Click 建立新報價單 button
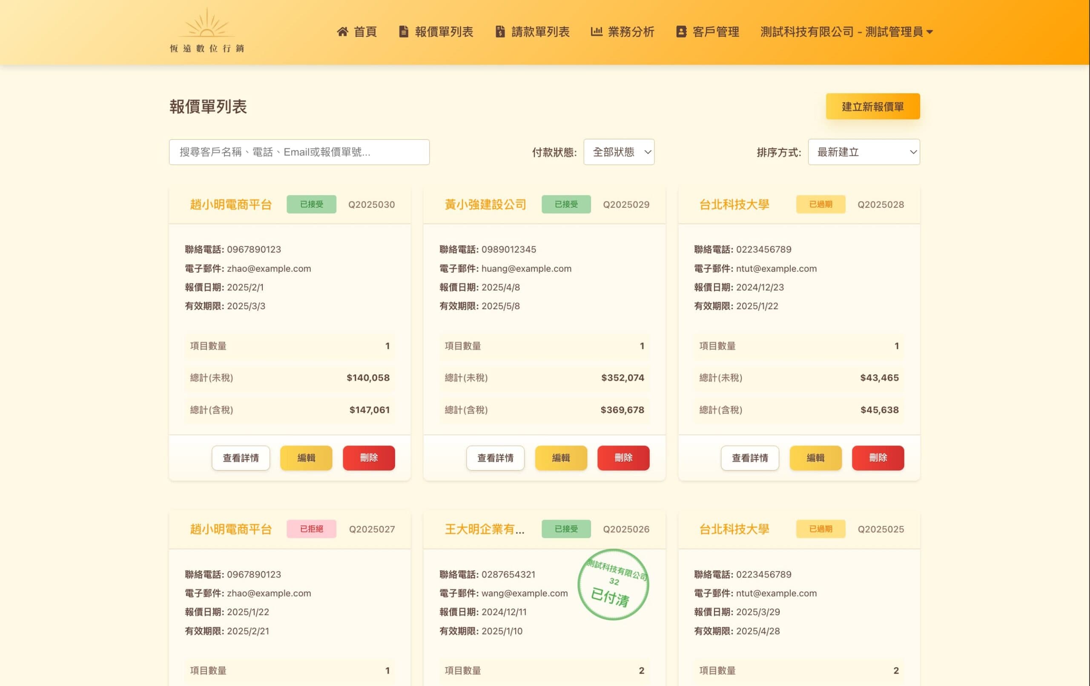Image resolution: width=1090 pixels, height=686 pixels. 872,106
